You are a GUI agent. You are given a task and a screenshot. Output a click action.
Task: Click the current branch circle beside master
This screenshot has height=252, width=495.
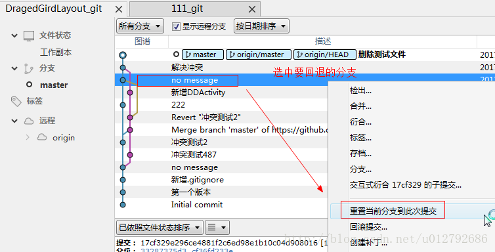(30, 85)
